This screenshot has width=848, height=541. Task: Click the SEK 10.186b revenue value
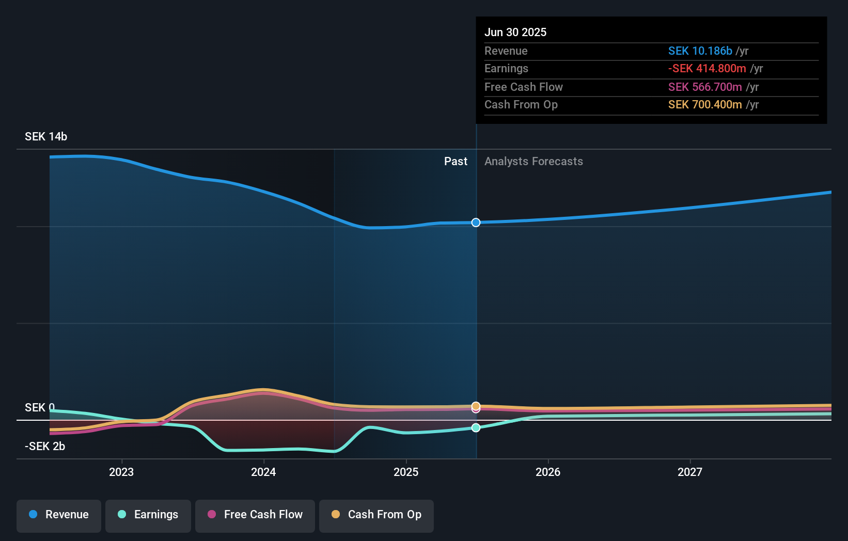[x=700, y=51]
